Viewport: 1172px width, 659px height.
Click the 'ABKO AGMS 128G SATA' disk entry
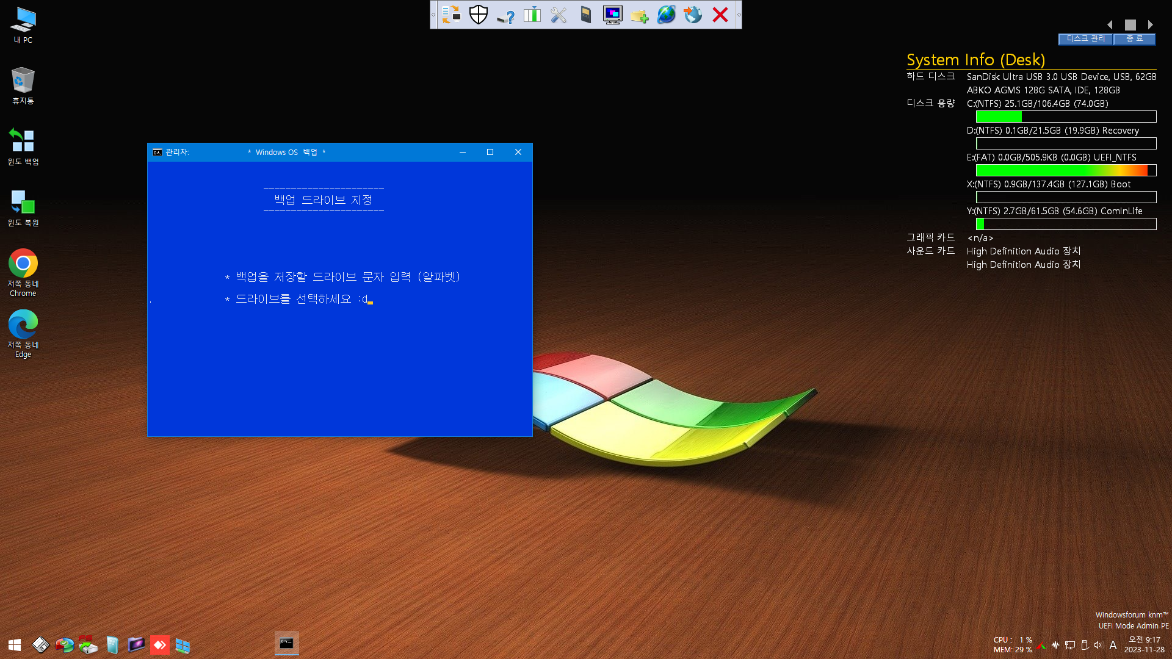pos(1043,90)
